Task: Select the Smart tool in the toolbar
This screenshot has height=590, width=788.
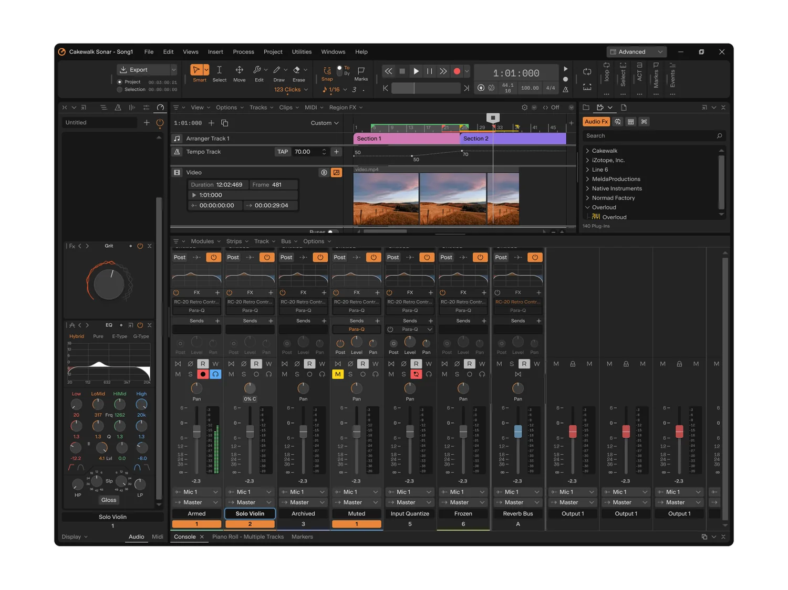Action: 196,70
